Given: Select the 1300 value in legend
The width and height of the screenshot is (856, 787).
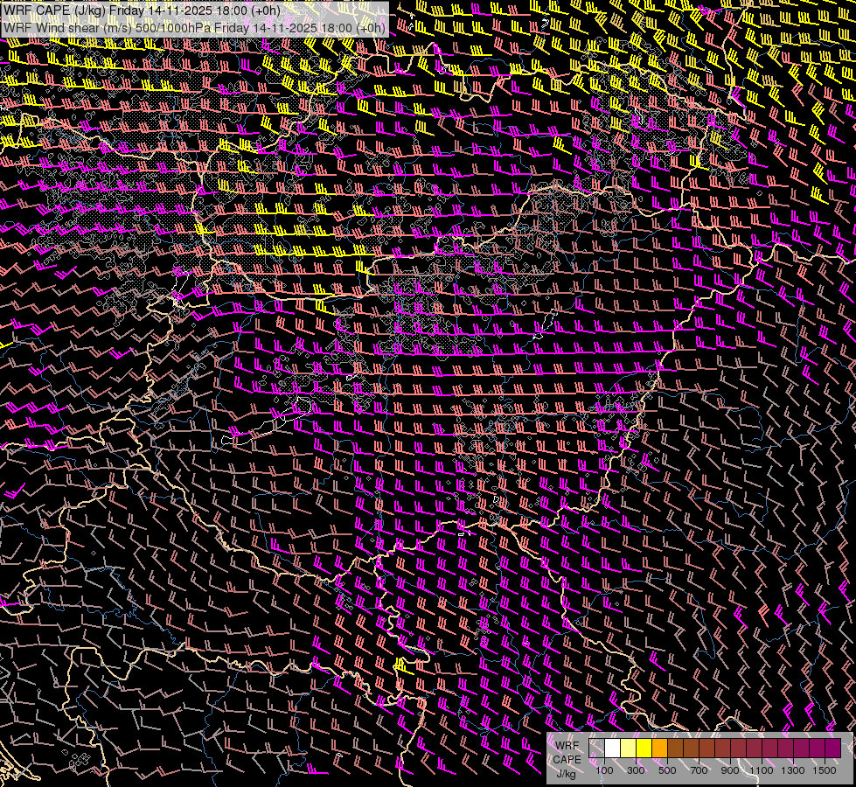Looking at the screenshot, I should pos(793,770).
